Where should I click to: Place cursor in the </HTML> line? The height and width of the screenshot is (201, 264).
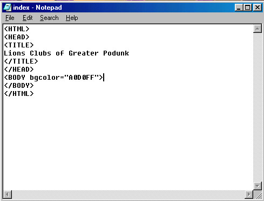coord(19,94)
